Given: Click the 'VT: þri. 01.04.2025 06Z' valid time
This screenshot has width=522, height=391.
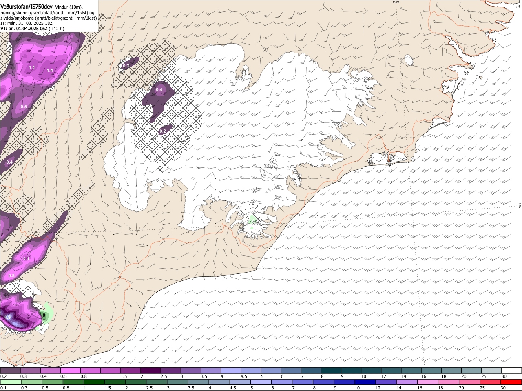Looking at the screenshot, I should pos(24,29).
